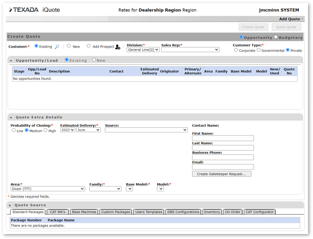Click the Add Prospect person icon
Image resolution: width=313 pixels, height=239 pixels.
pyautogui.click(x=118, y=47)
